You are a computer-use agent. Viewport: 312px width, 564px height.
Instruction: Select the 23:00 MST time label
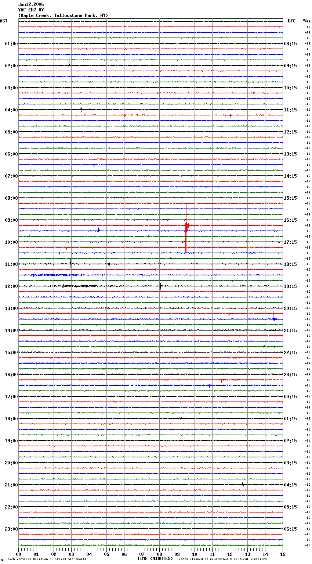point(11,529)
